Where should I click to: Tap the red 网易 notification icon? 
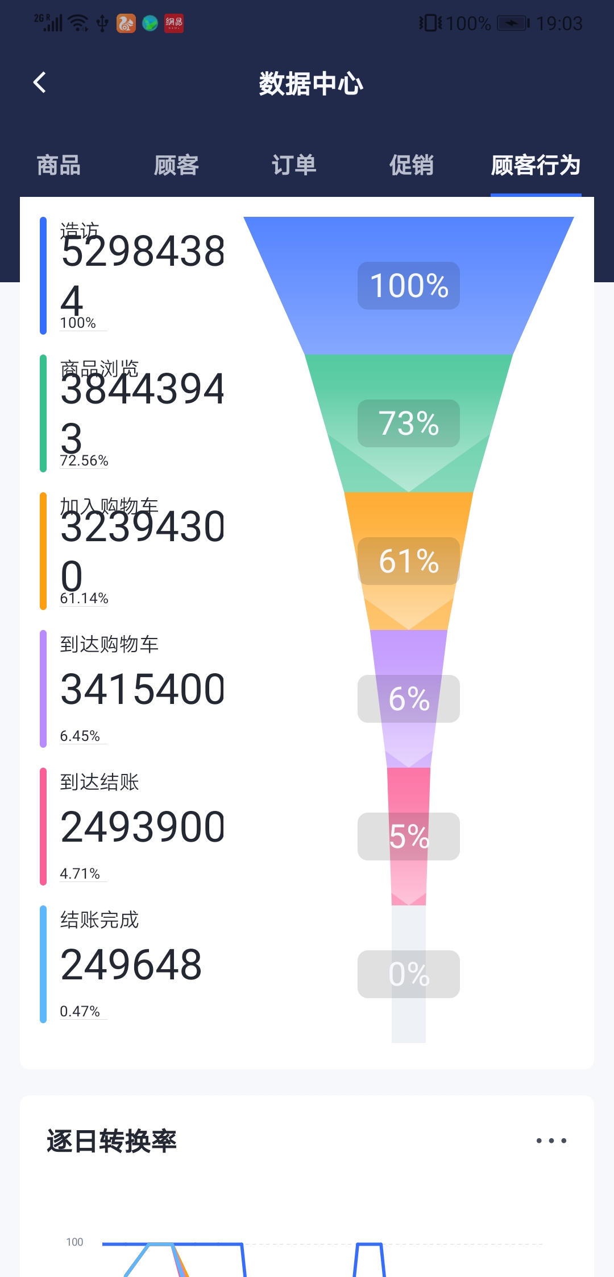[x=174, y=23]
